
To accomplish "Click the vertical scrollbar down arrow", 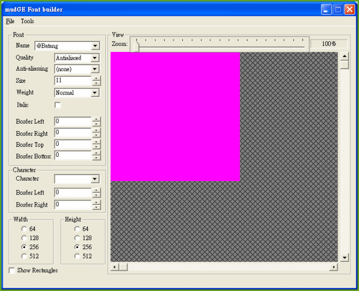I will click(x=344, y=257).
